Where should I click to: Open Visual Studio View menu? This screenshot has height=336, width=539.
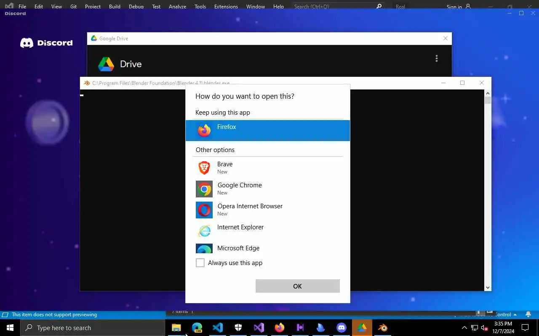56,7
